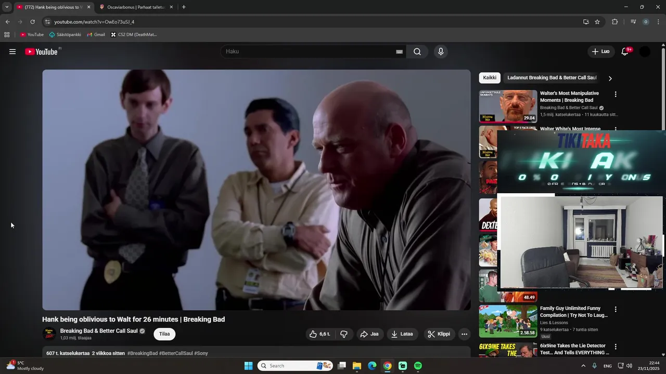Download the video with Lataa button

click(402, 334)
